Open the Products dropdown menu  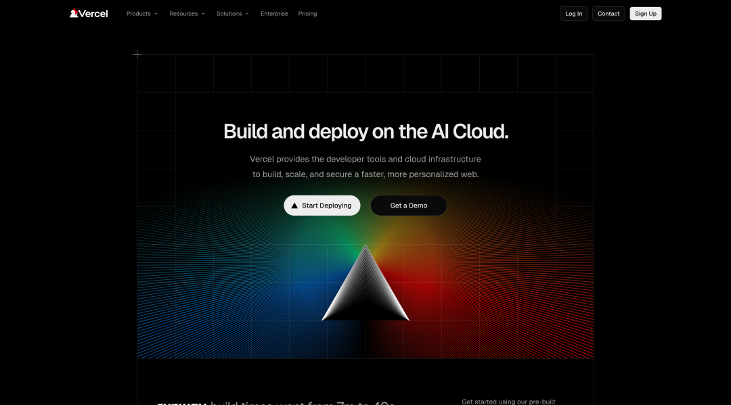pos(142,14)
